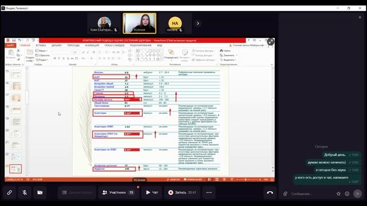Screen dimensions: 367x206
Task: Open the Эффекты фигуры shape effects dropdown
Action: click(x=204, y=60)
